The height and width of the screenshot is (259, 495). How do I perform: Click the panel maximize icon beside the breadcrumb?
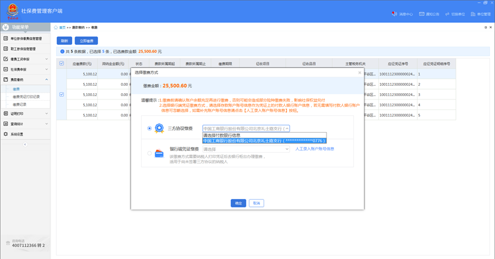(485, 27)
